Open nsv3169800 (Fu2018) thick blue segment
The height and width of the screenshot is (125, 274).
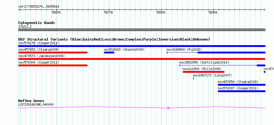pos(232,53)
